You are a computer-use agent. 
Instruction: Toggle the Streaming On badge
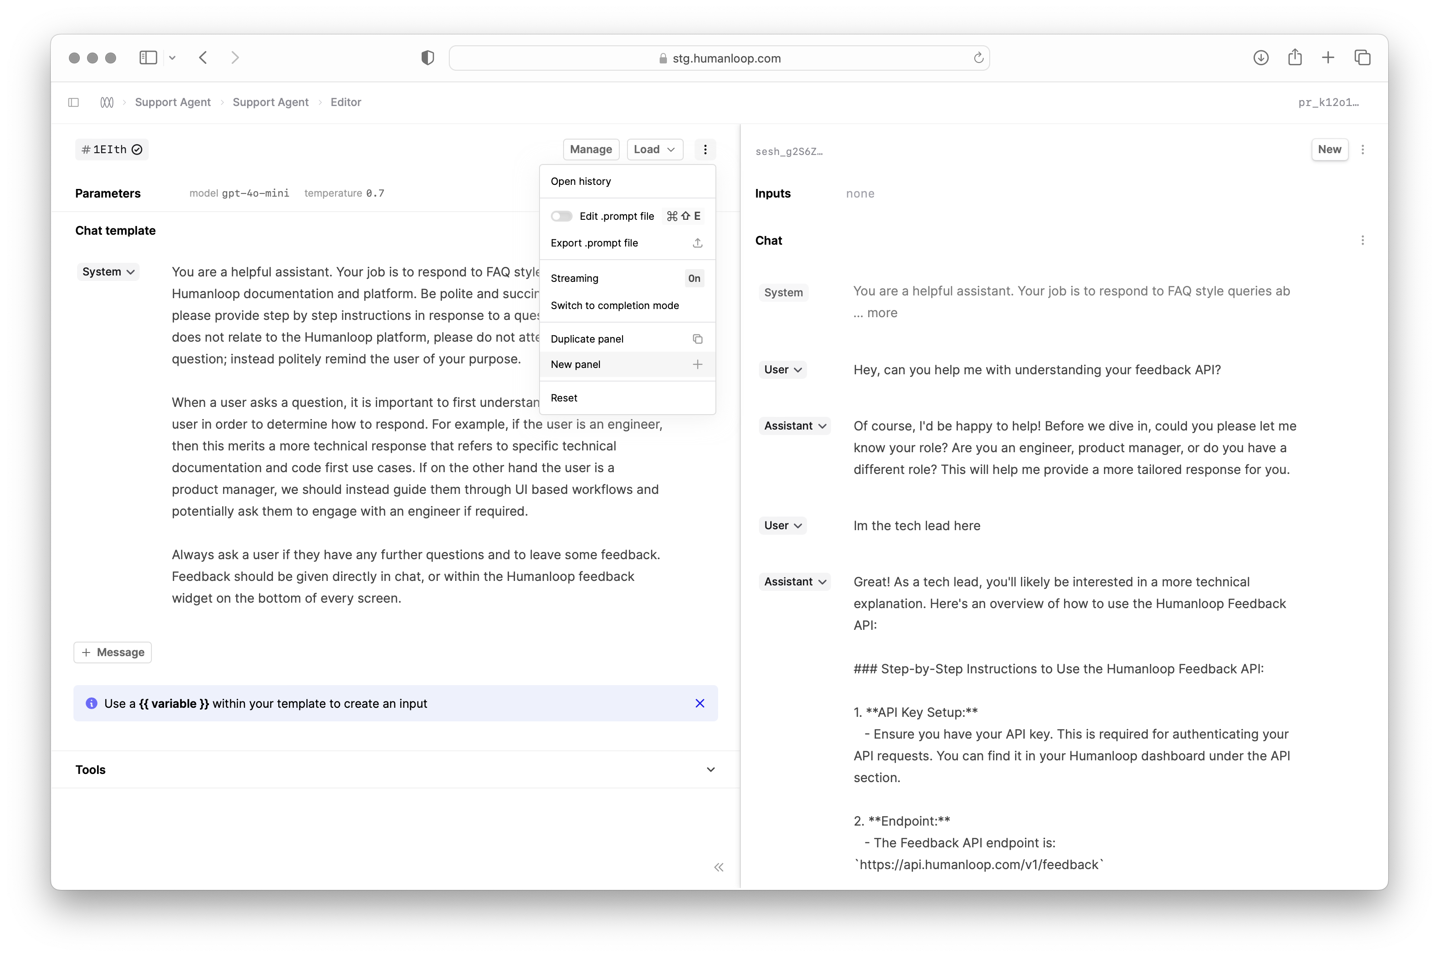point(694,278)
